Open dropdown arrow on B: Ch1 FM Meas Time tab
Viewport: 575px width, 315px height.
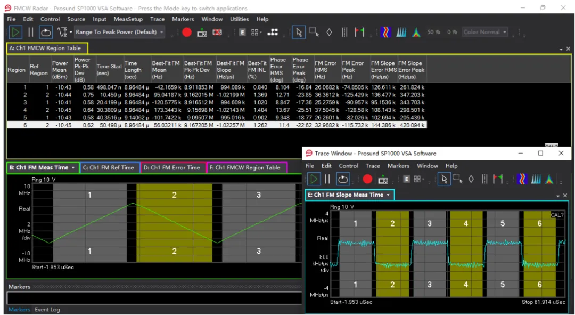click(73, 168)
